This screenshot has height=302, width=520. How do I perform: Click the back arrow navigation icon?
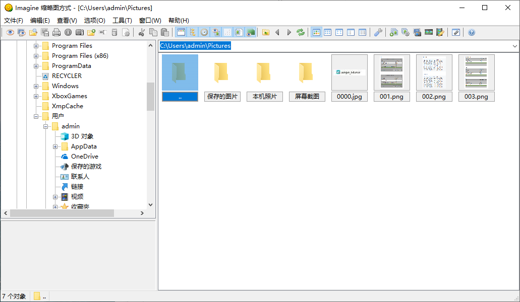[277, 32]
